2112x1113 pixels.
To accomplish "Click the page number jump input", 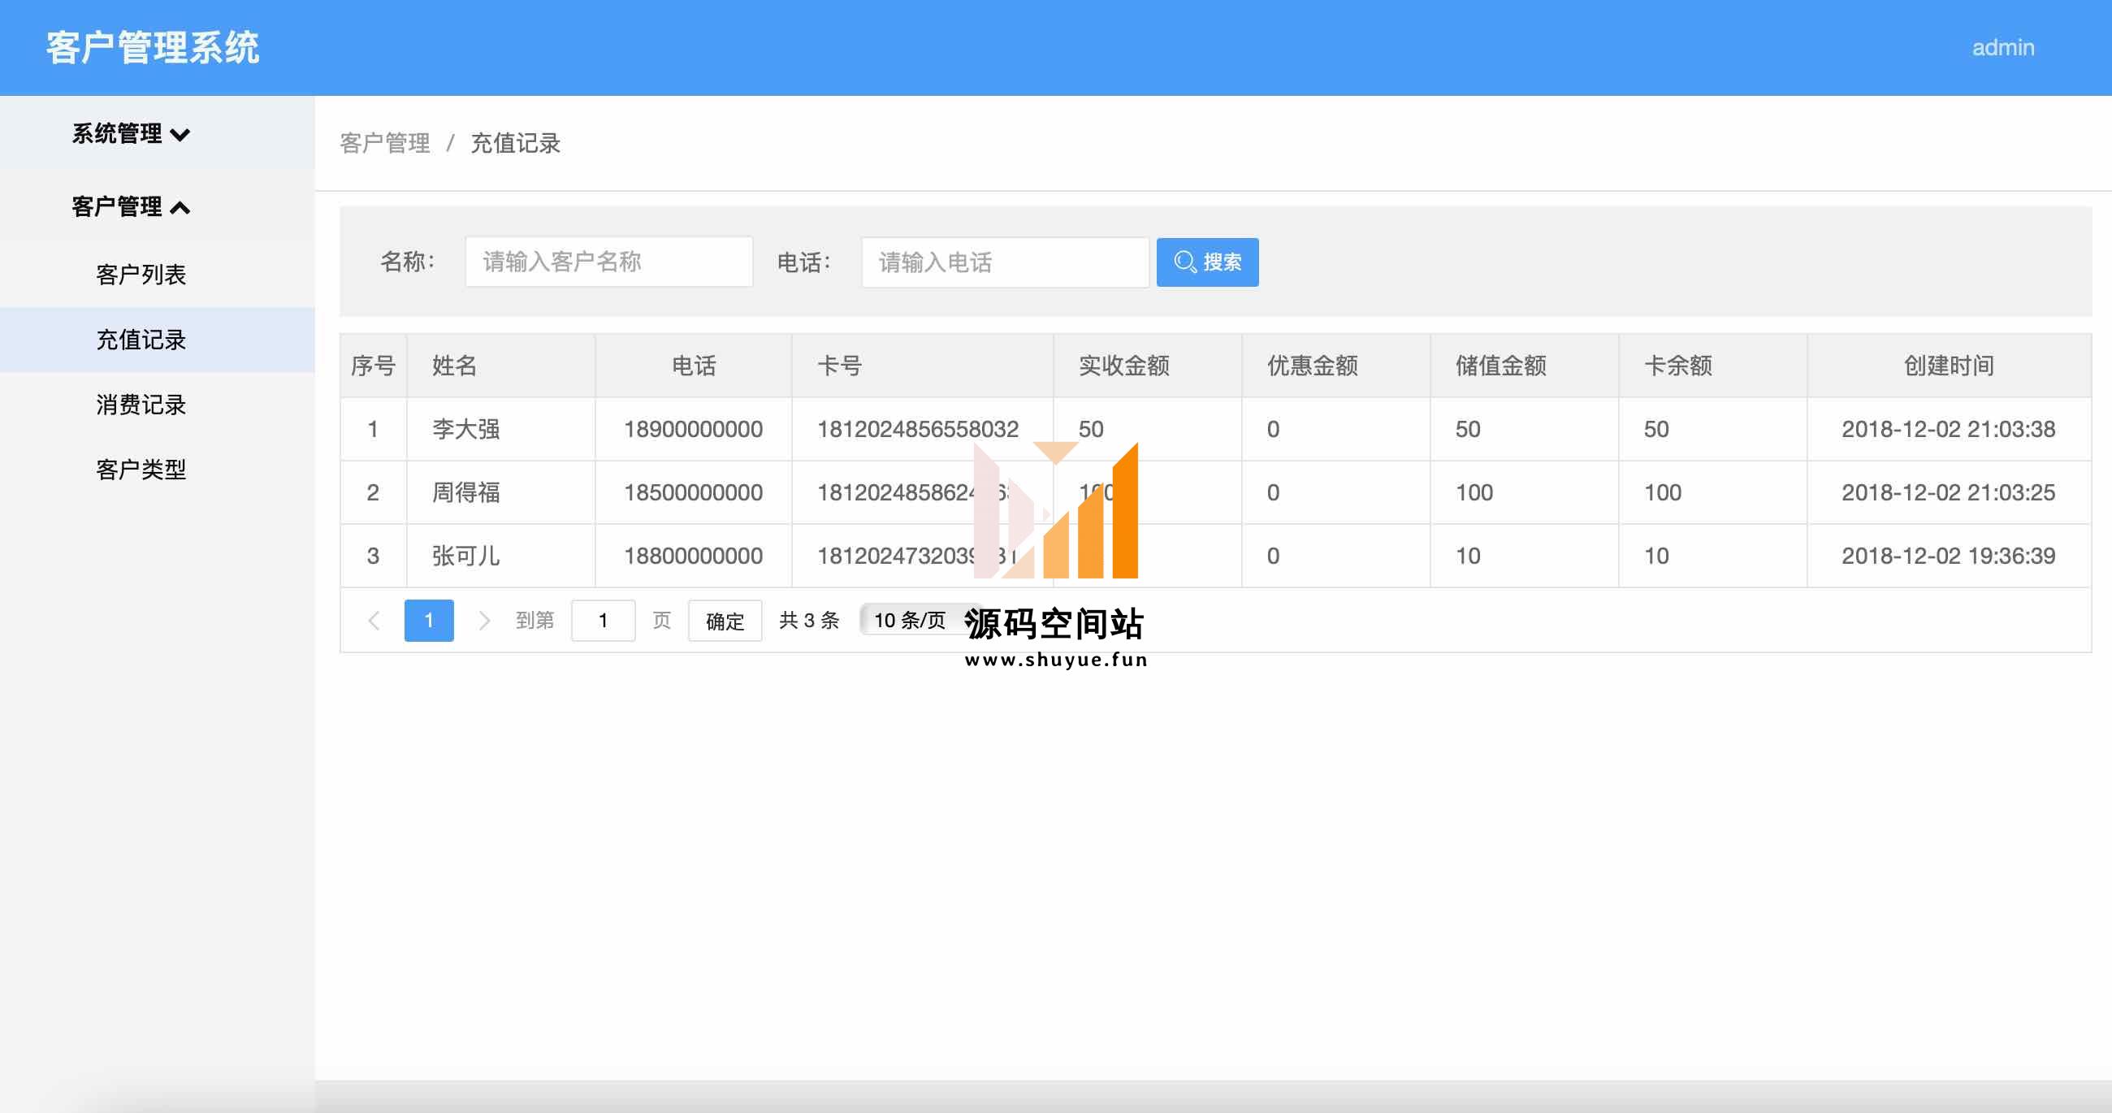I will point(603,620).
